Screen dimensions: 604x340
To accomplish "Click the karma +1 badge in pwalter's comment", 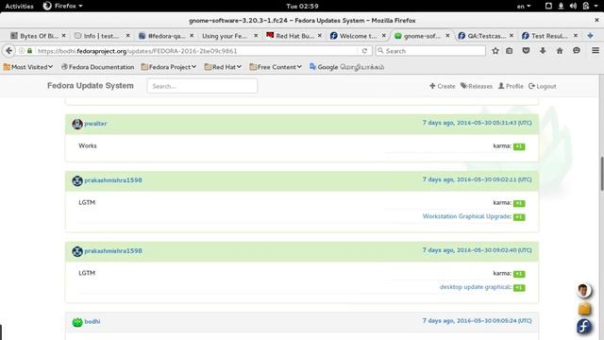I will [519, 146].
